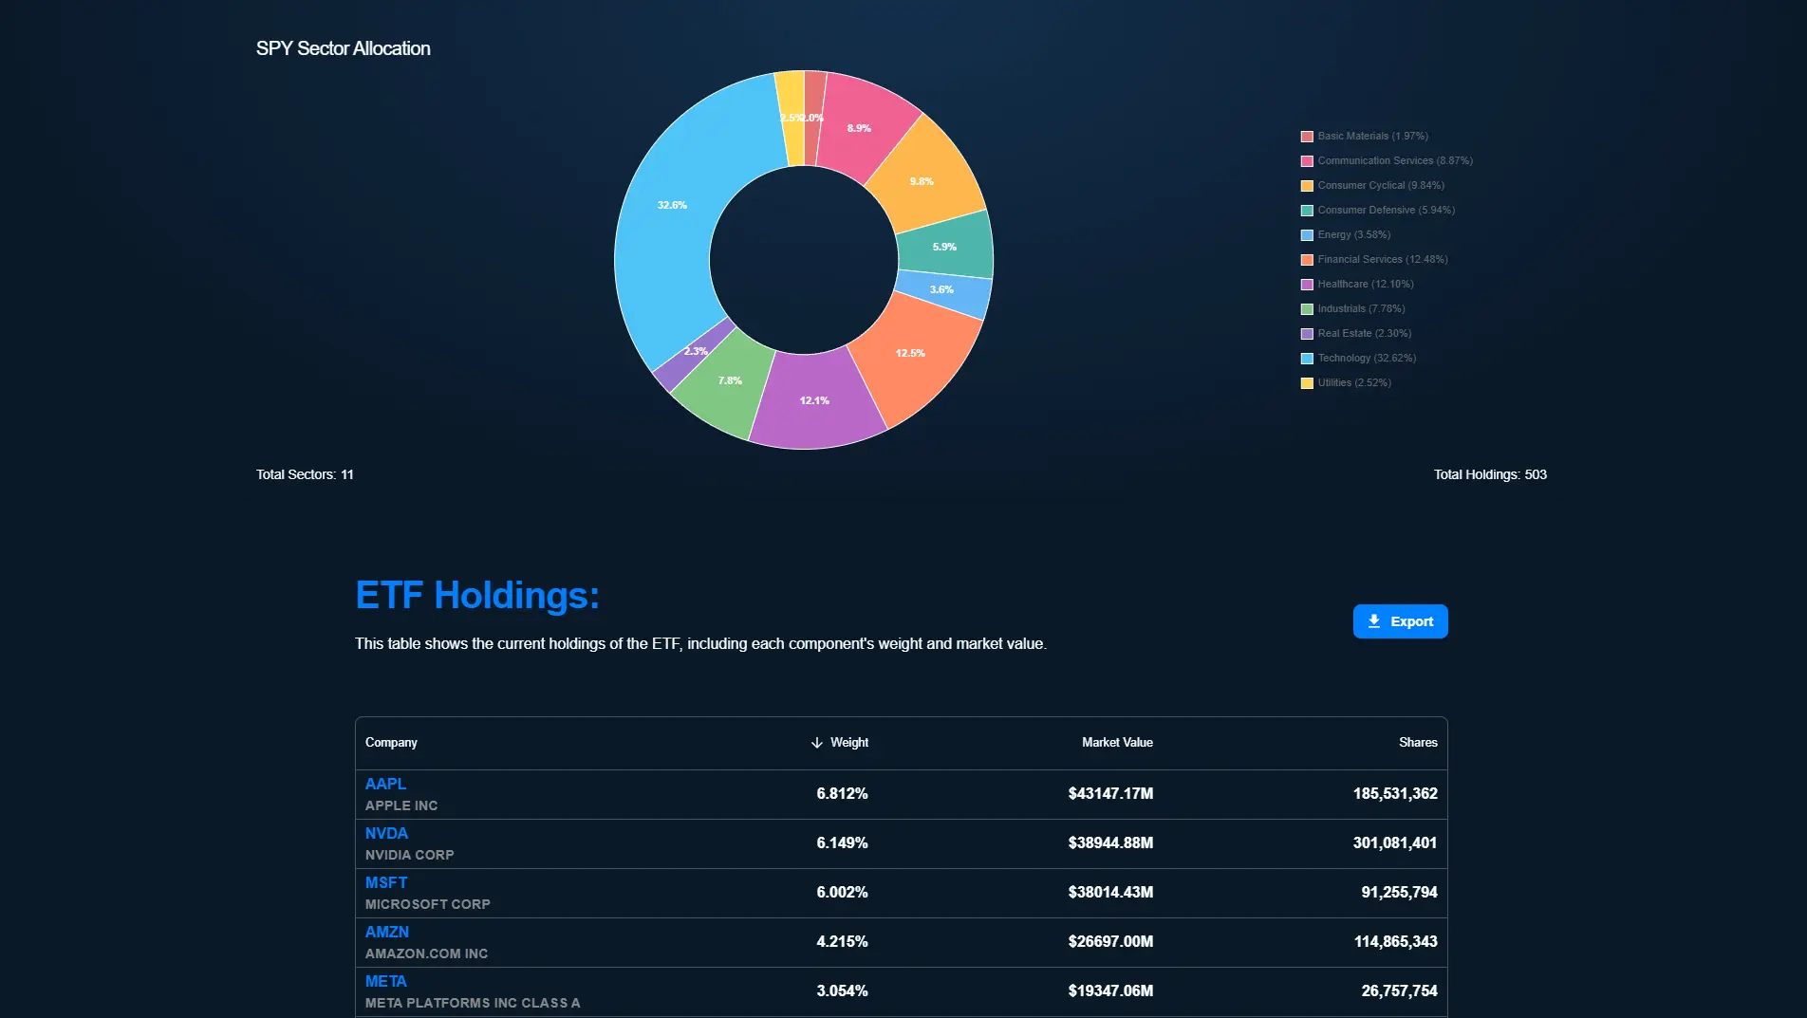Click the Total Holdings: 503 text

[x=1490, y=474]
